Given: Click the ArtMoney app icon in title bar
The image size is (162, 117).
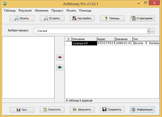Looking at the screenshot, I should [5, 4].
